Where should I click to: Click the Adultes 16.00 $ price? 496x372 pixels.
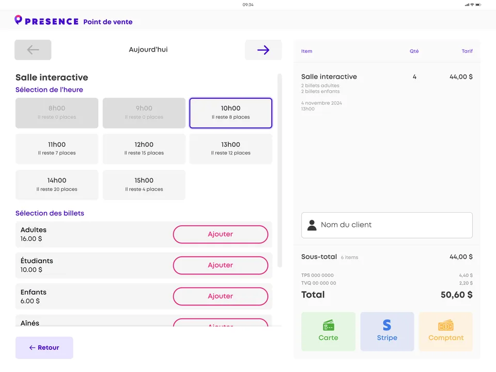[31, 239]
